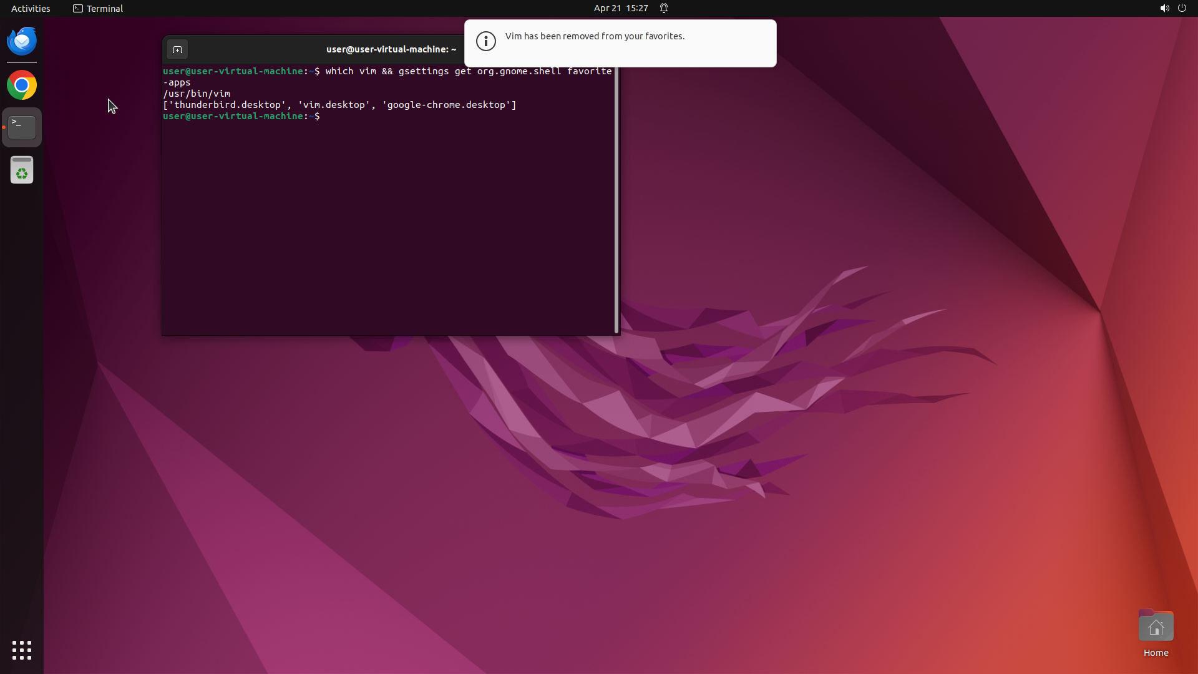This screenshot has width=1198, height=674.
Task: Open the Home folder desktop icon
Action: 1156,627
